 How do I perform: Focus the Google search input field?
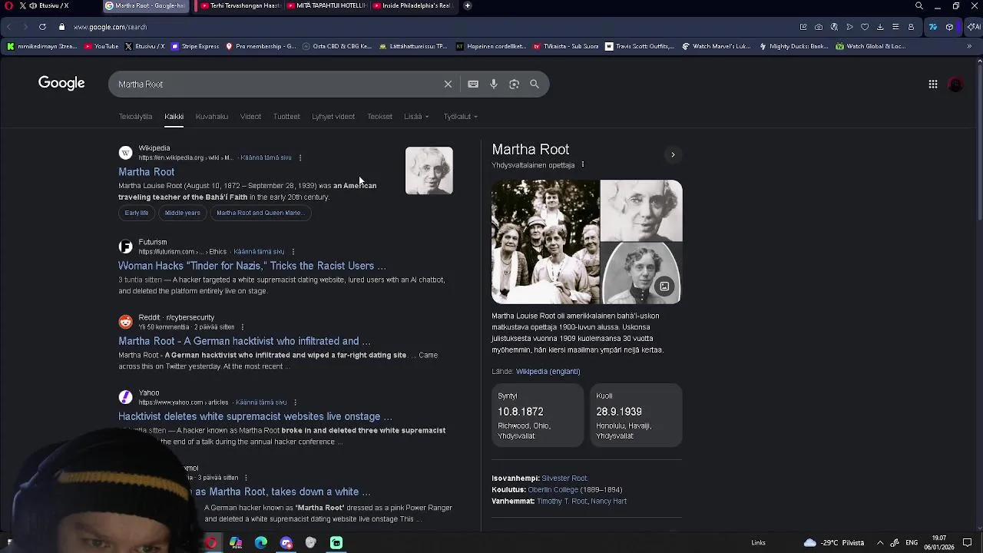point(276,84)
